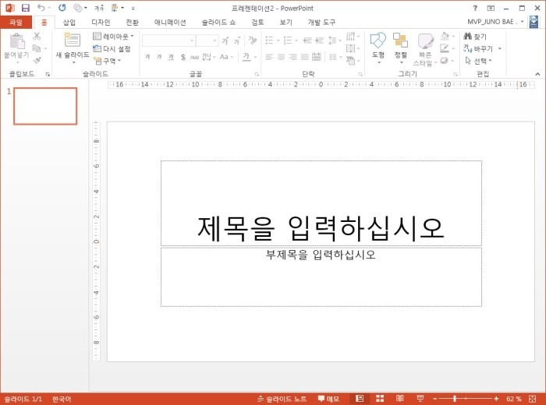The height and width of the screenshot is (405, 546).
Task: Open the font name combo box
Action: click(168, 40)
